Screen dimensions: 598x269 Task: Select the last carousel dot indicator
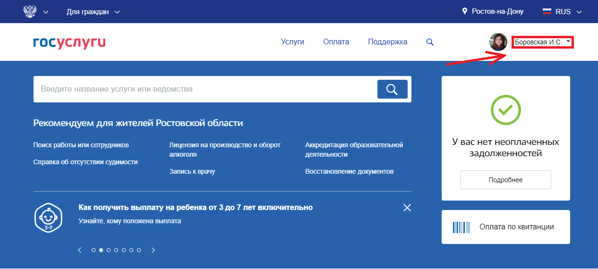pos(139,250)
